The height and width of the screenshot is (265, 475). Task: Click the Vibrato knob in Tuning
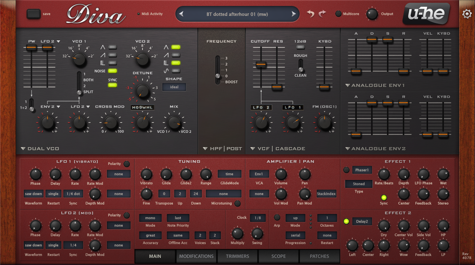pos(146,174)
